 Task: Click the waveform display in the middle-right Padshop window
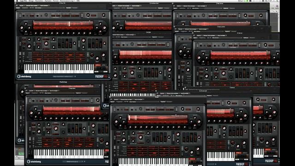(x=240, y=55)
